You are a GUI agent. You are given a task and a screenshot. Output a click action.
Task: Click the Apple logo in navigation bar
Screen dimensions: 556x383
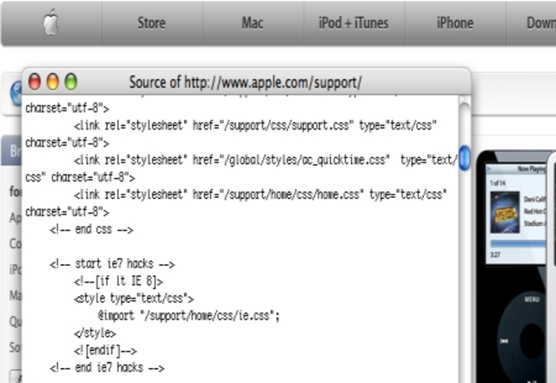point(50,23)
